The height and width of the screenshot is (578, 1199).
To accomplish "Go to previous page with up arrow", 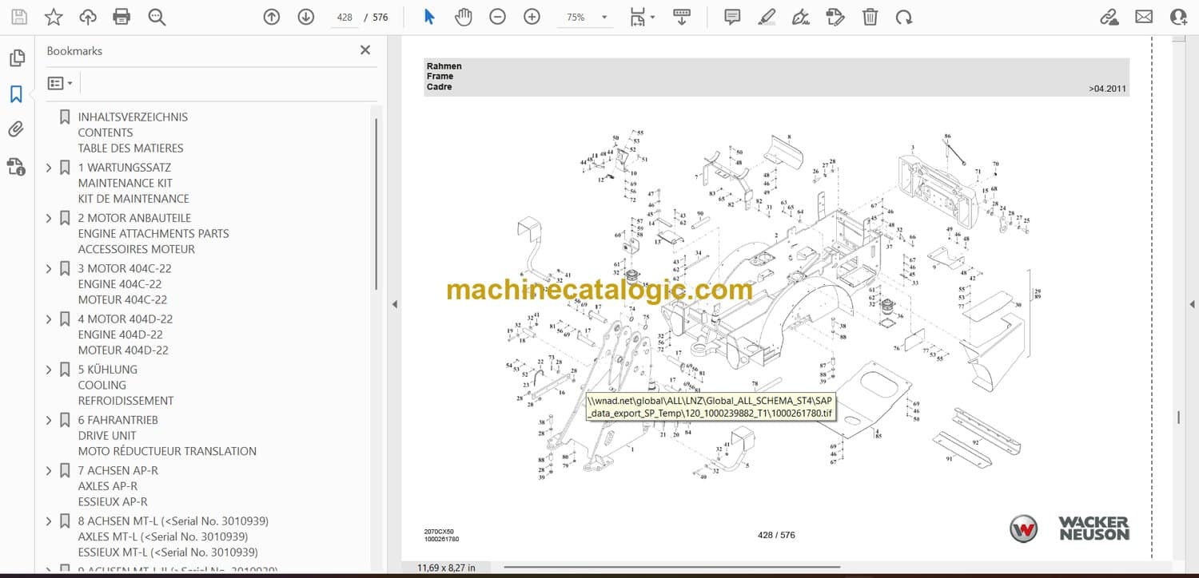I will 272,17.
